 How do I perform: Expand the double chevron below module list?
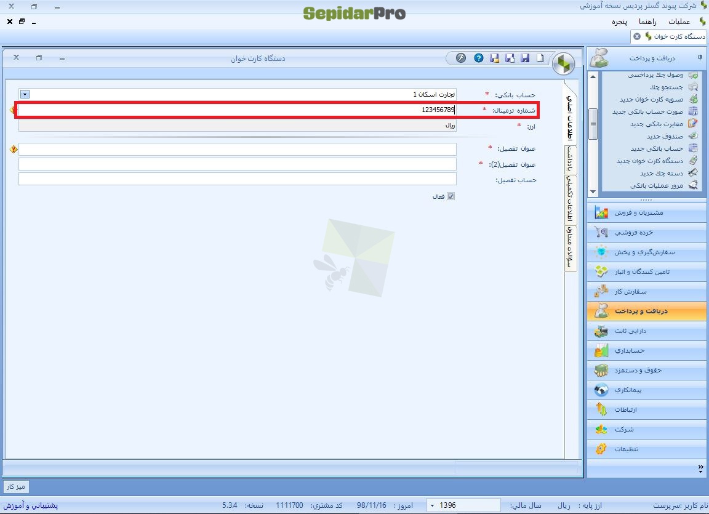click(700, 468)
